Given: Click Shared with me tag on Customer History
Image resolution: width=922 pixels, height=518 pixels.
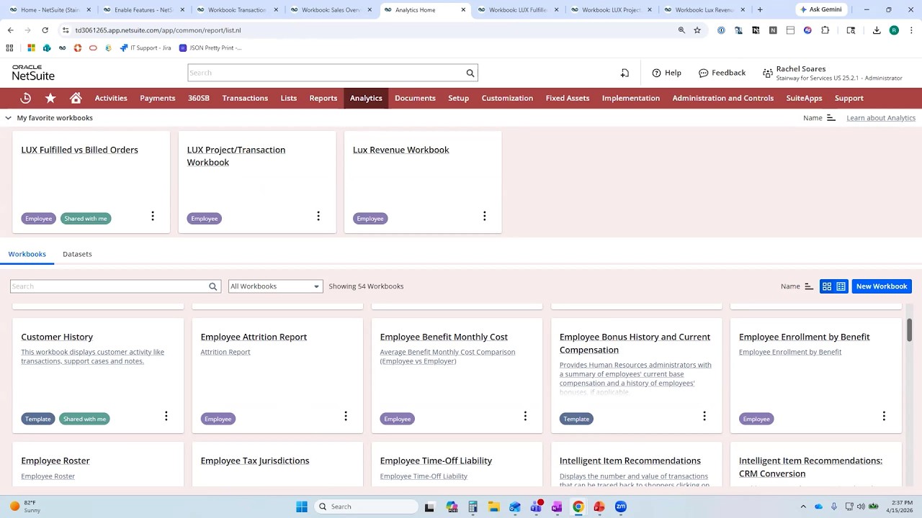Looking at the screenshot, I should pyautogui.click(x=84, y=419).
